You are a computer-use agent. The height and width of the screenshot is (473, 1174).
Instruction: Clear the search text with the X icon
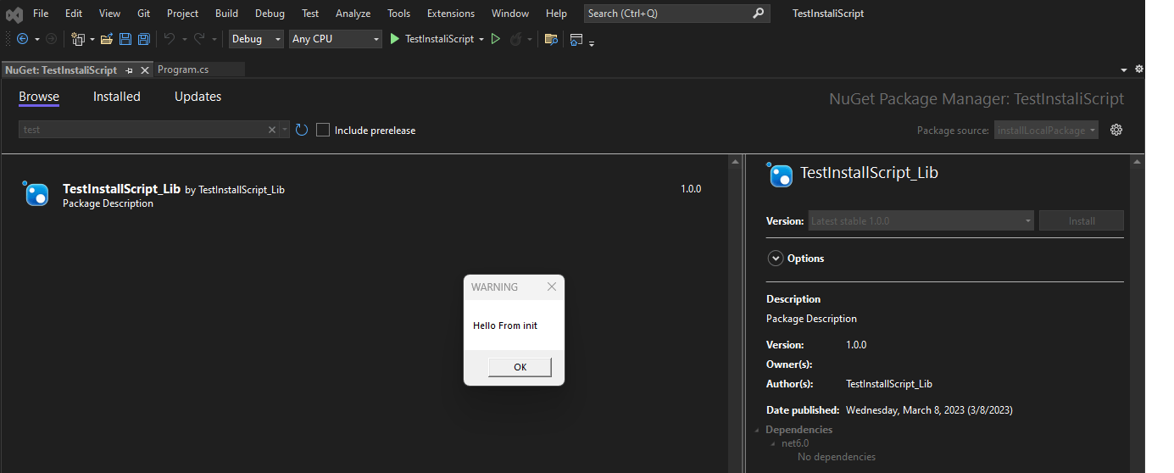point(272,130)
